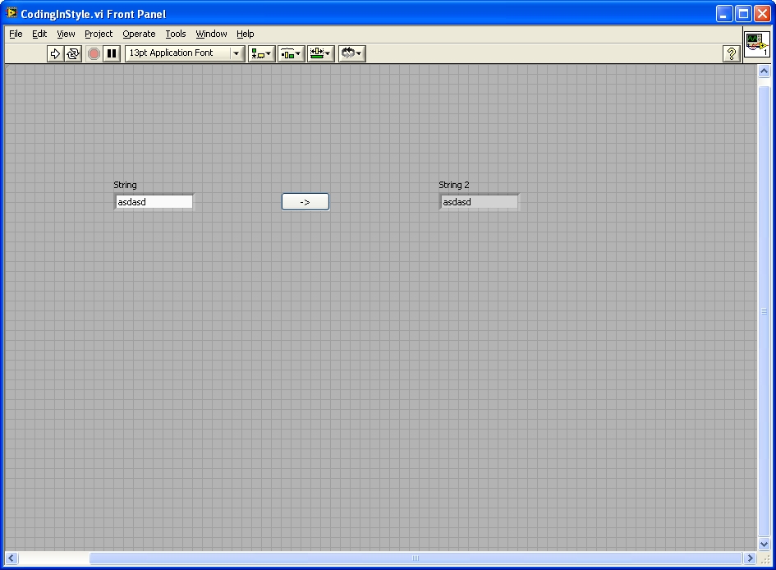Open the File menu
The width and height of the screenshot is (776, 570).
16,34
